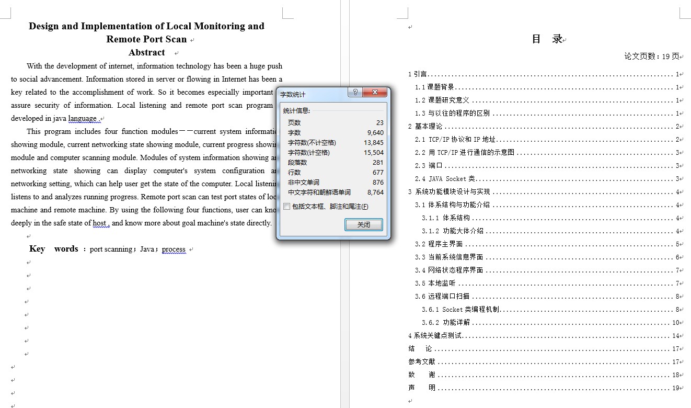Enable 包括文本框、脚注和尾注 checkbox

click(287, 207)
